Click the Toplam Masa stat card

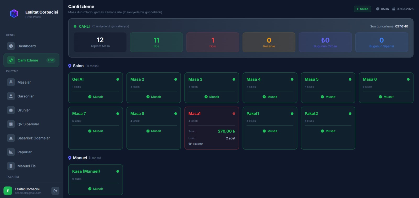100,42
